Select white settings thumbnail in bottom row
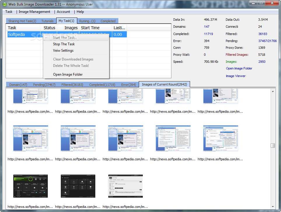 [x=125, y=186]
